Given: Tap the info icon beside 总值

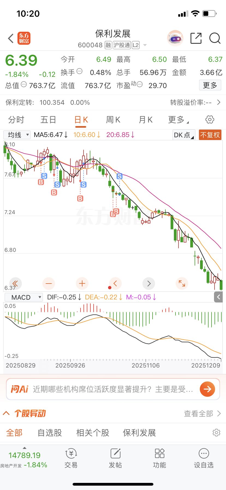Looking at the screenshot, I should (x=24, y=84).
